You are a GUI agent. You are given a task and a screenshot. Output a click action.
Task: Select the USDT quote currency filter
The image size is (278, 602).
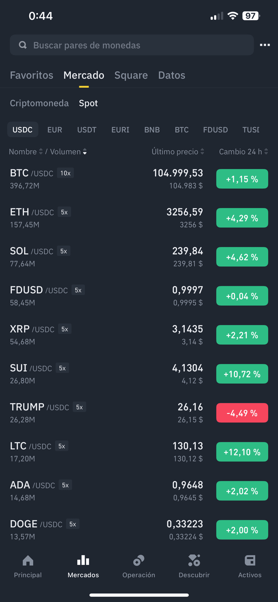tap(87, 130)
